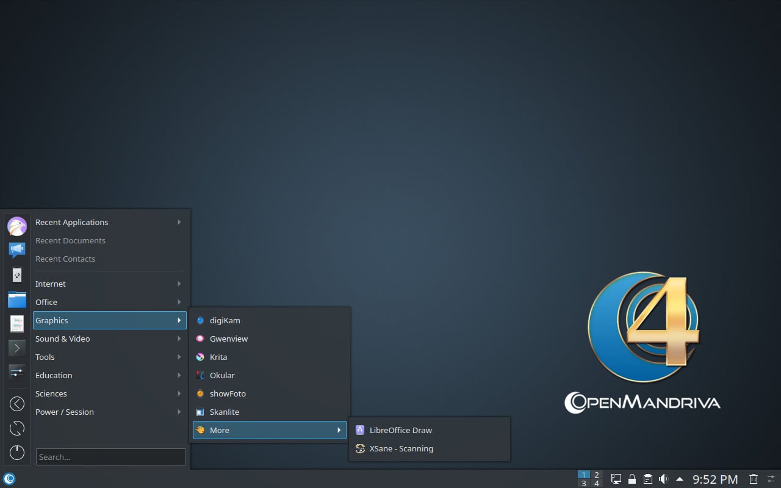Open the Dolphin file manager icon
This screenshot has height=488, width=781.
click(x=16, y=300)
